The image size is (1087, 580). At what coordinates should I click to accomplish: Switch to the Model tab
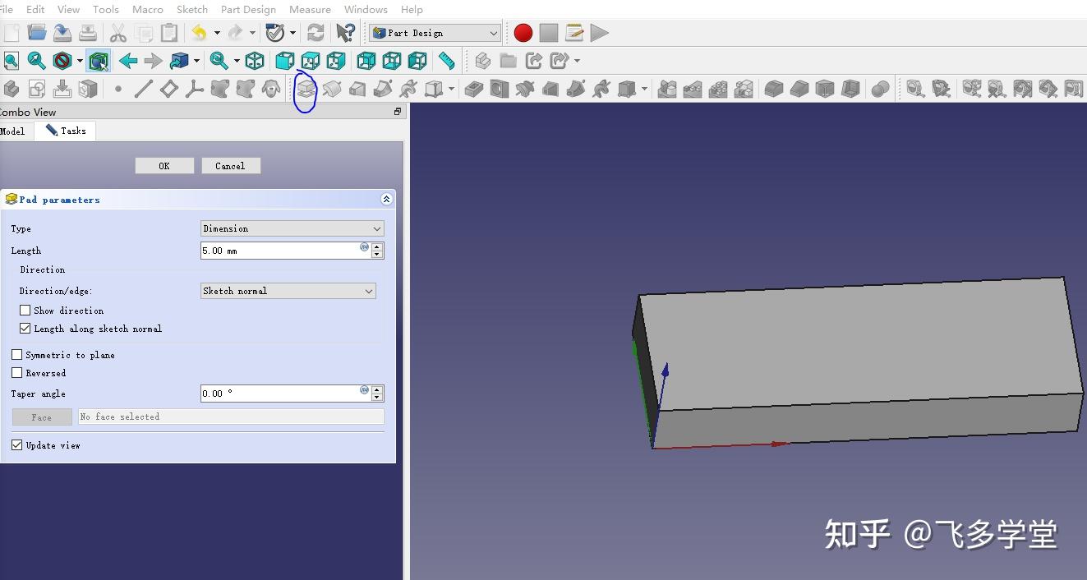tap(12, 130)
